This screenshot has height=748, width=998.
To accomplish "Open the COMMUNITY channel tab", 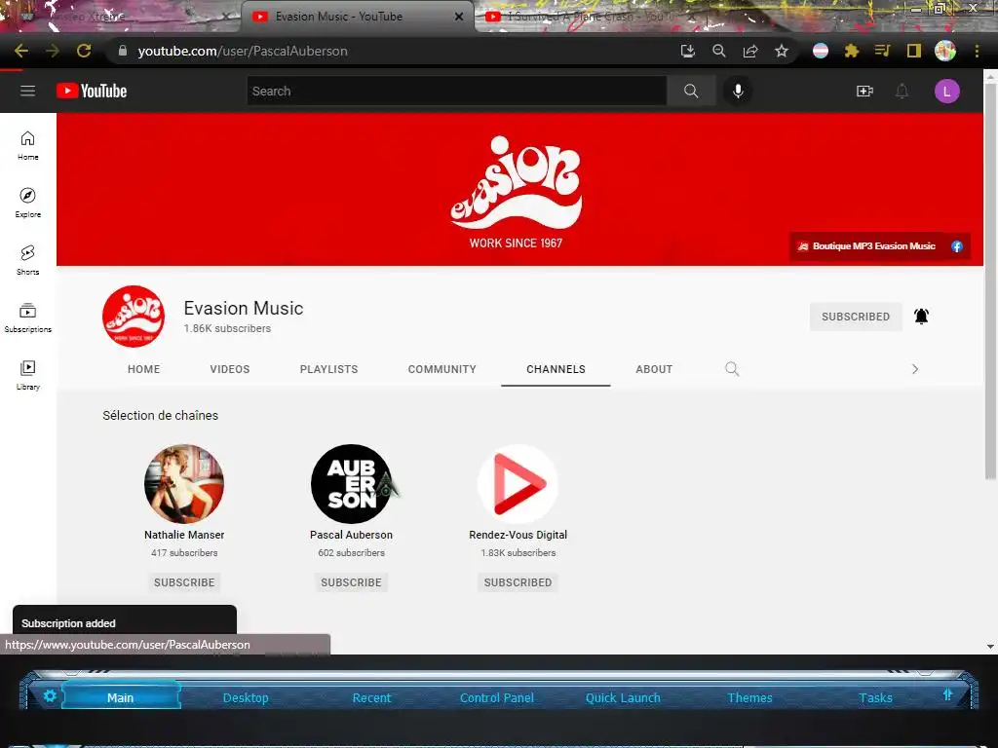I will click(441, 369).
